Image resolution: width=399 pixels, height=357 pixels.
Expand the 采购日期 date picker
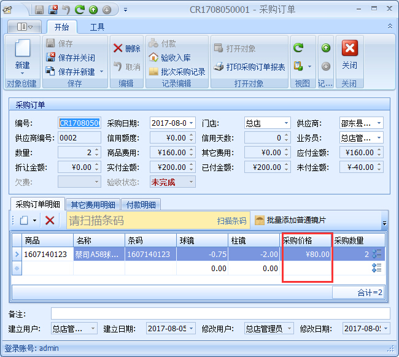(x=192, y=123)
